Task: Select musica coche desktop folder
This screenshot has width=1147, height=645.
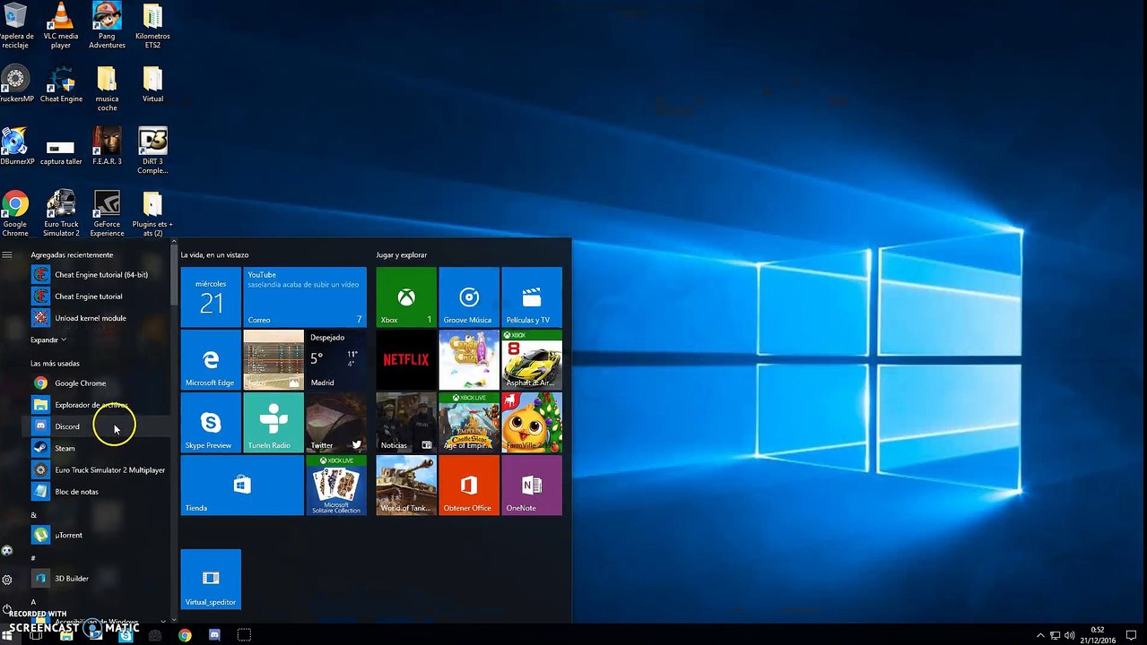Action: [107, 88]
